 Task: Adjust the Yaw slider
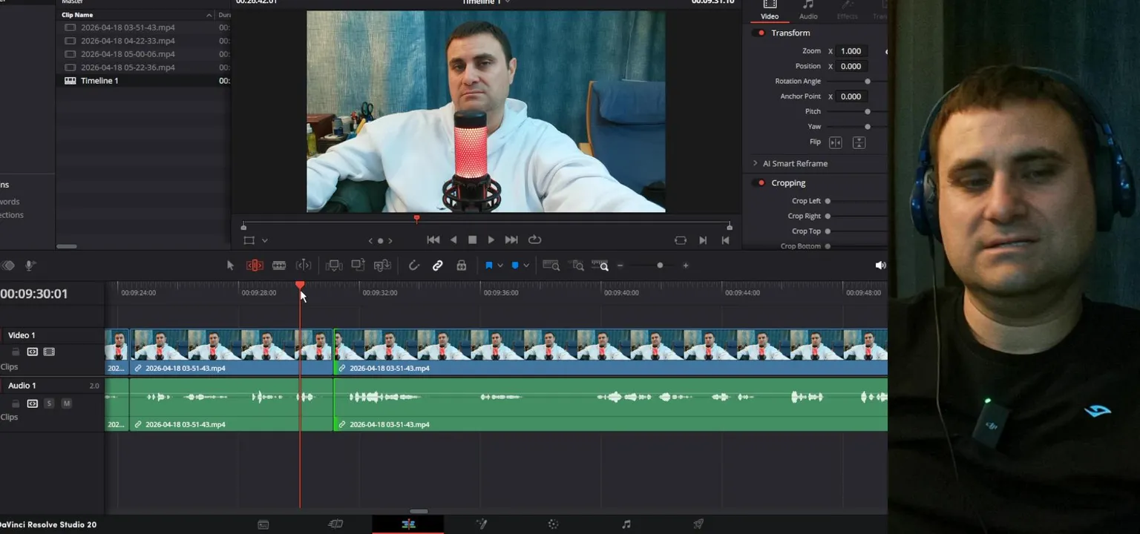(x=867, y=127)
